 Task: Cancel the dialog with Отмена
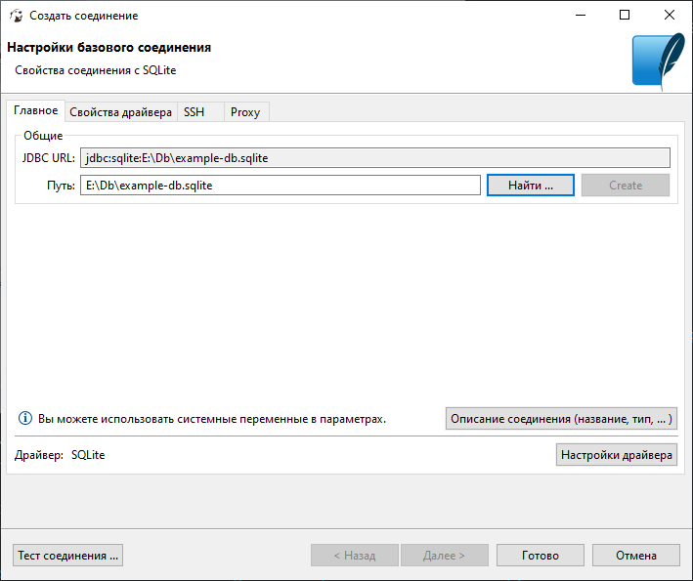(x=636, y=556)
